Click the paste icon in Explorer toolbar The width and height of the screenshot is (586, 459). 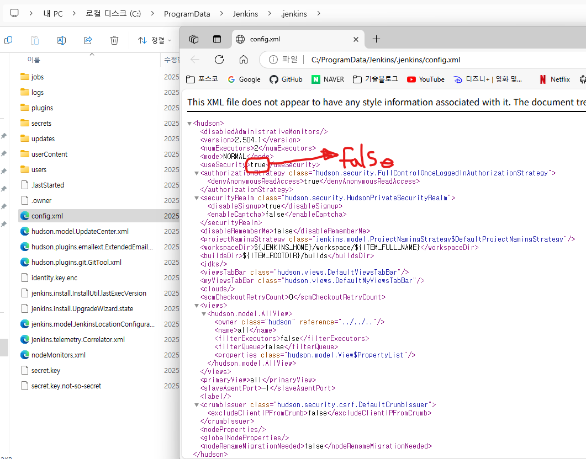coord(35,40)
